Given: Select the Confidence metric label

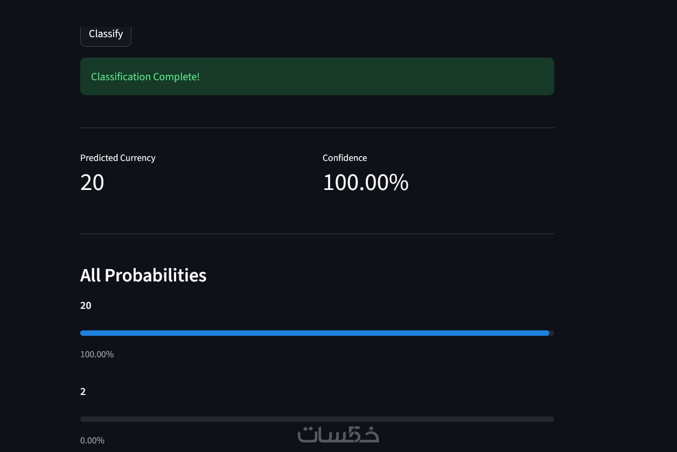Looking at the screenshot, I should (x=345, y=158).
